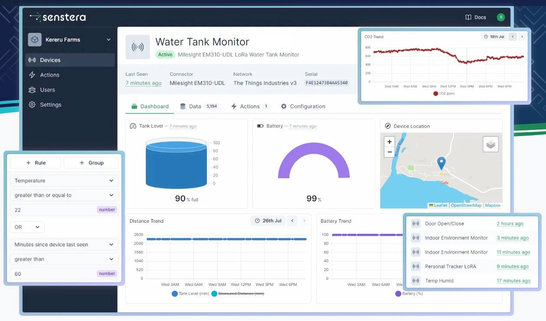Click the green user avatar
The width and height of the screenshot is (546, 321).
coord(501,17)
